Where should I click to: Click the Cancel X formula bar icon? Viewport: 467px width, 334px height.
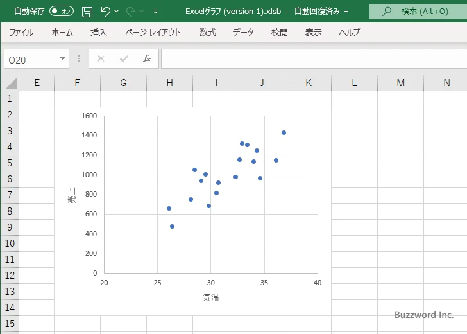(101, 58)
